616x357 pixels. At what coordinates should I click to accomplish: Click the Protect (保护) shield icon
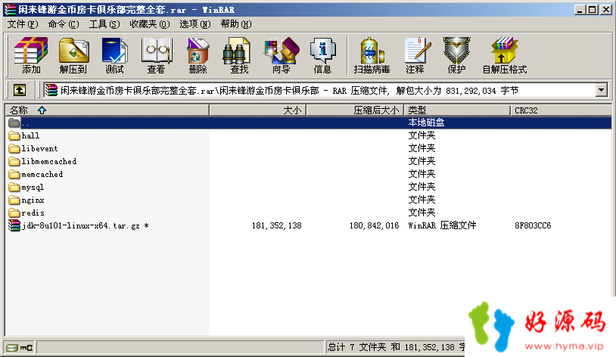456,55
